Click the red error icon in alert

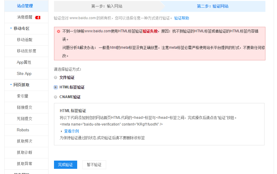(x=59, y=31)
